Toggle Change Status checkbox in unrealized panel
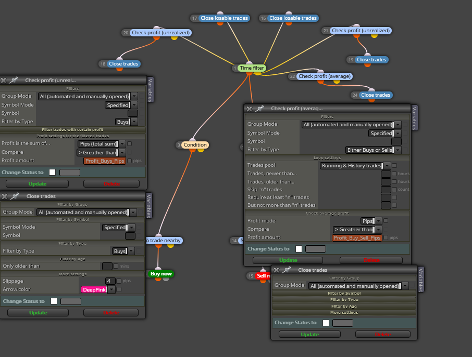 (x=53, y=173)
